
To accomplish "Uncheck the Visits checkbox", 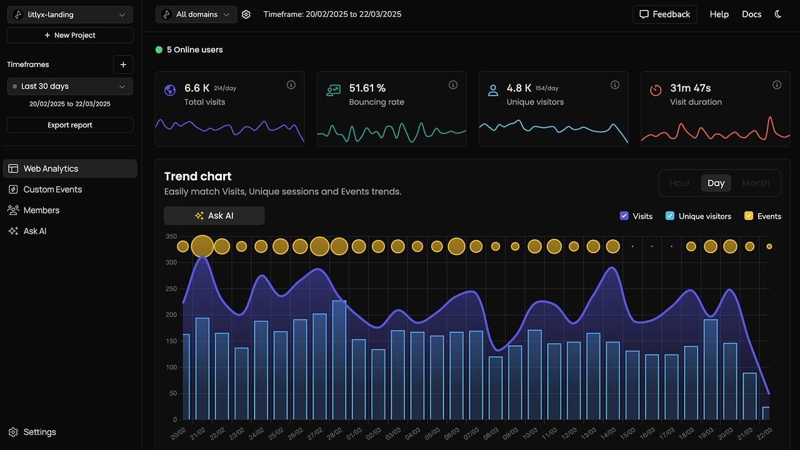I will (x=624, y=216).
